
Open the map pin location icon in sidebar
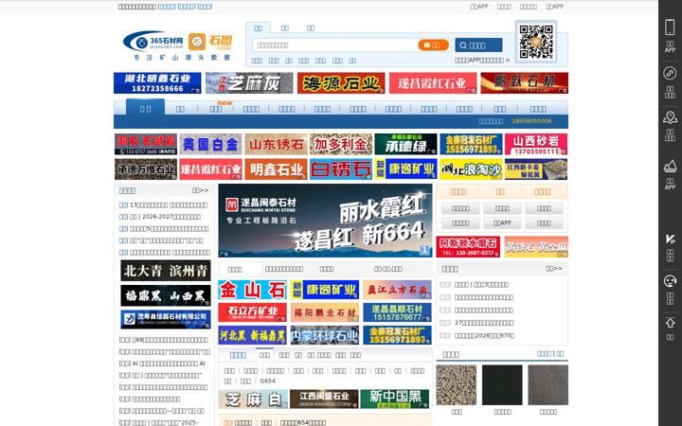click(670, 117)
